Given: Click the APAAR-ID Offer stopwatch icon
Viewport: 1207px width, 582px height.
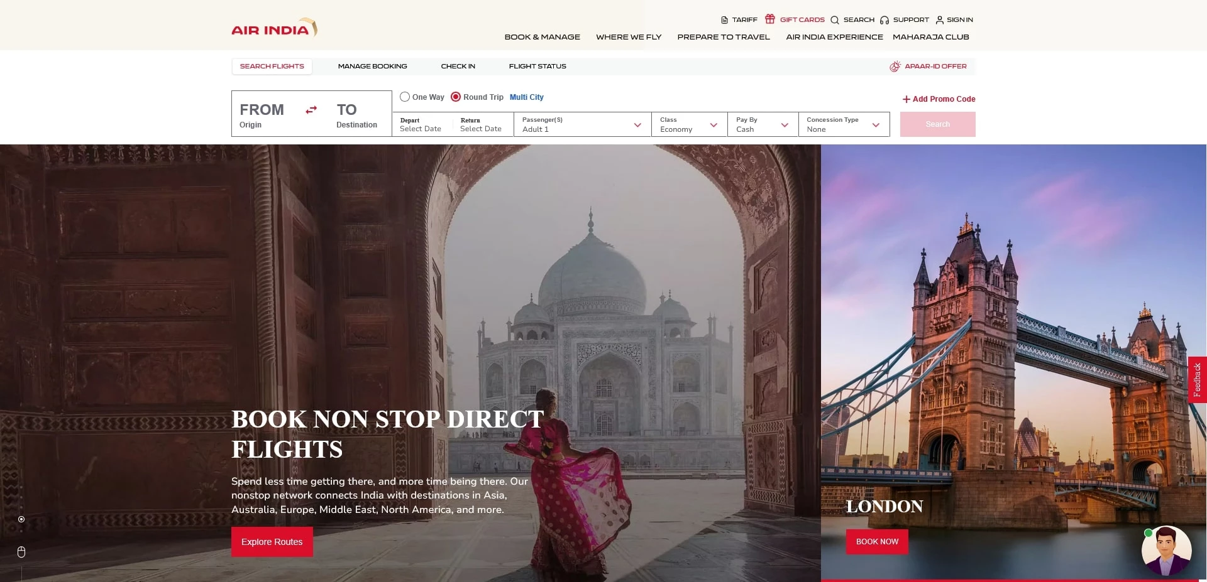Looking at the screenshot, I should [x=895, y=66].
